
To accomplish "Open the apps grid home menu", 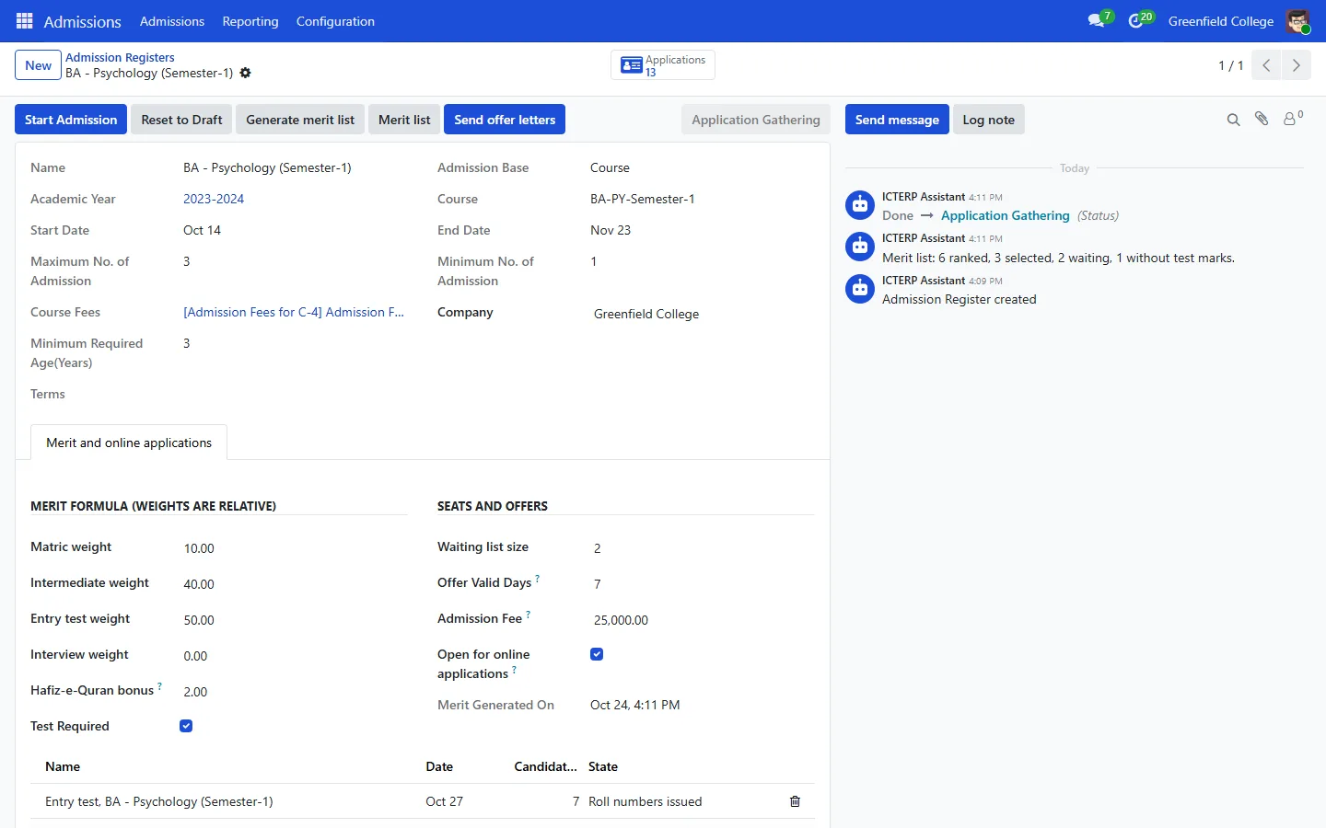I will (x=25, y=21).
